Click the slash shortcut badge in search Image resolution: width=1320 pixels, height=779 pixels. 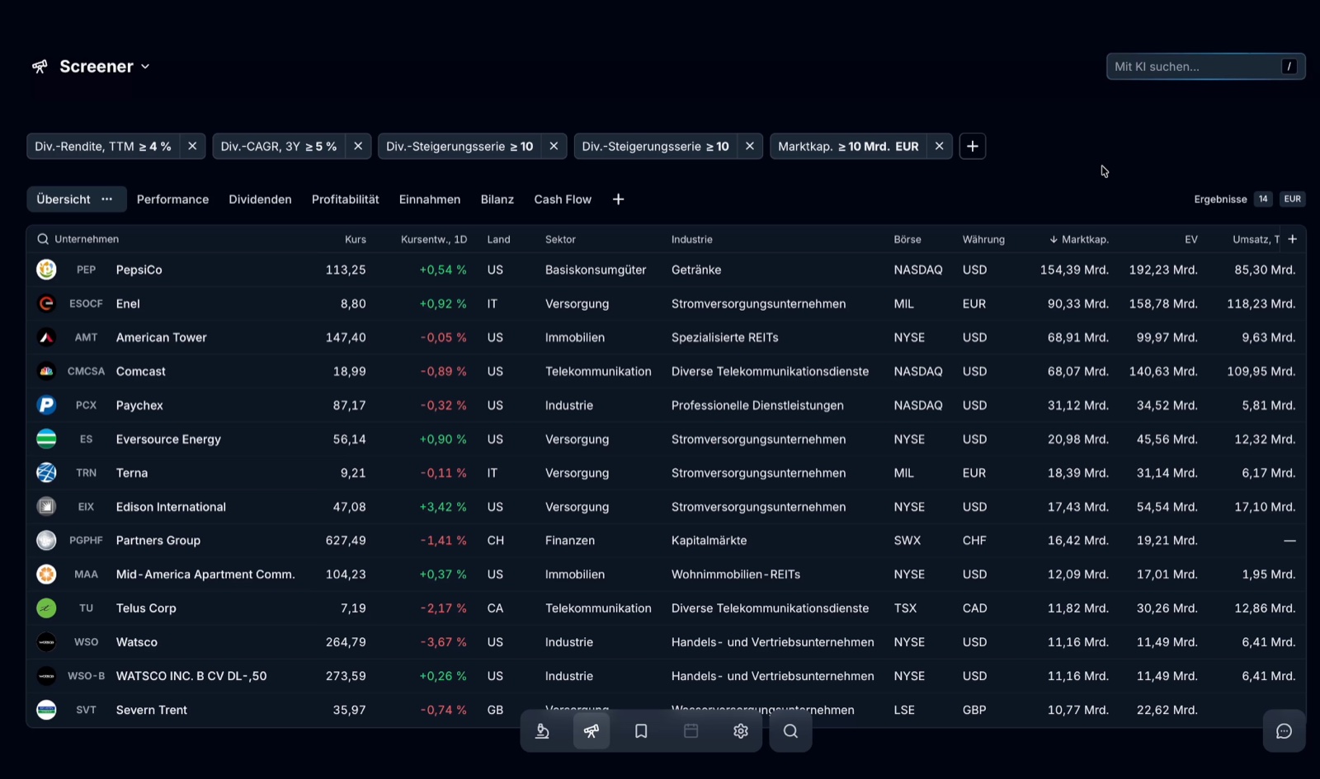pos(1289,67)
